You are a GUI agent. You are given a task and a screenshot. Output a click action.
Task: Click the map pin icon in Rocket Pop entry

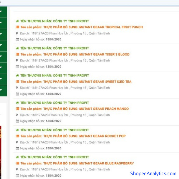(x=17, y=142)
